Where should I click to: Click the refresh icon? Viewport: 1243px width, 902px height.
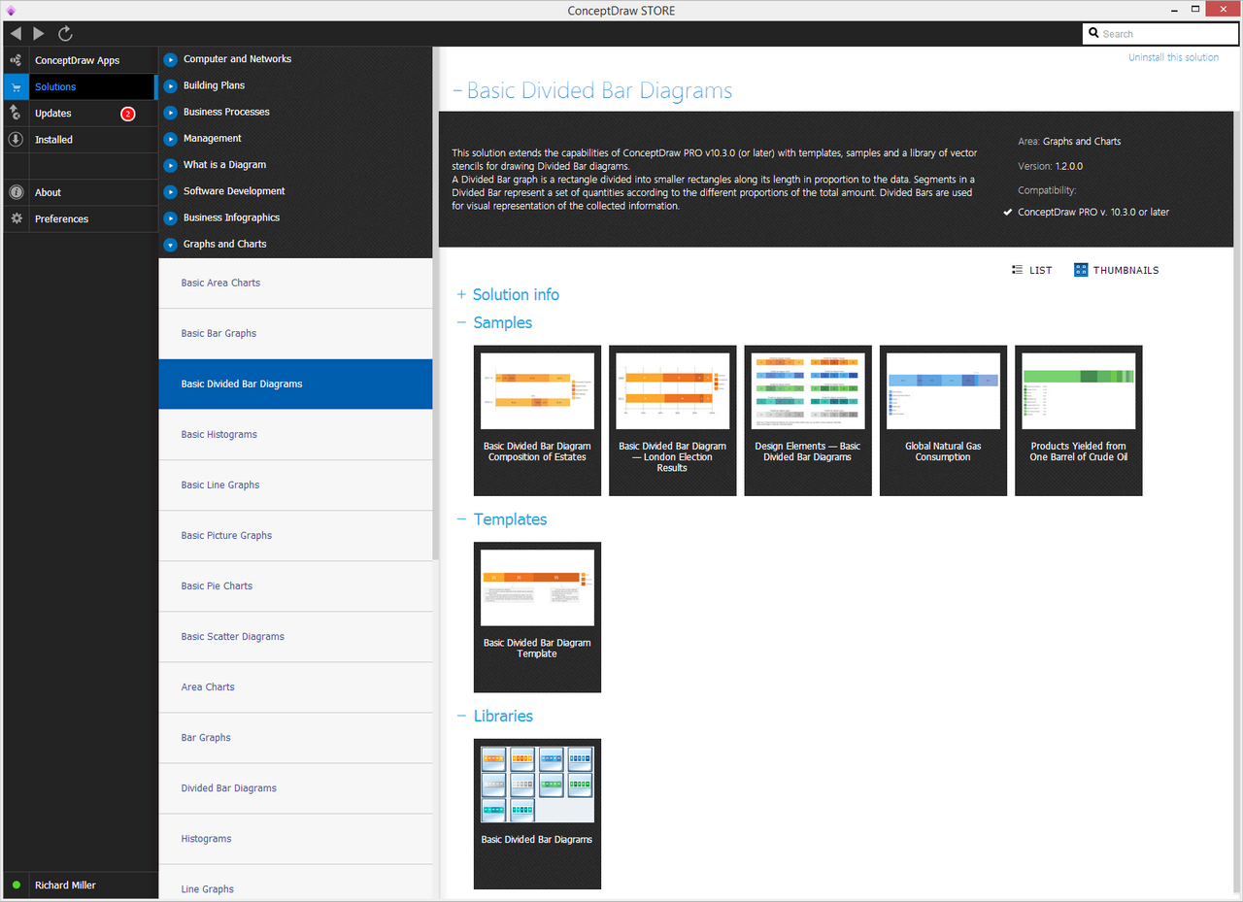(x=65, y=34)
